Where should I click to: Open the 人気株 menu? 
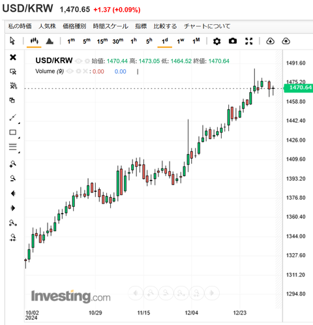click(48, 26)
